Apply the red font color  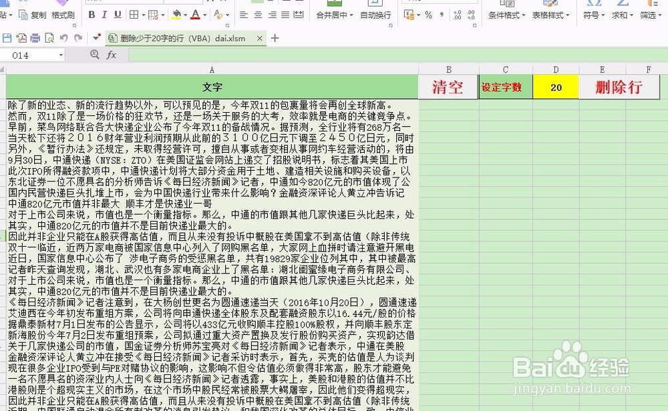196,15
